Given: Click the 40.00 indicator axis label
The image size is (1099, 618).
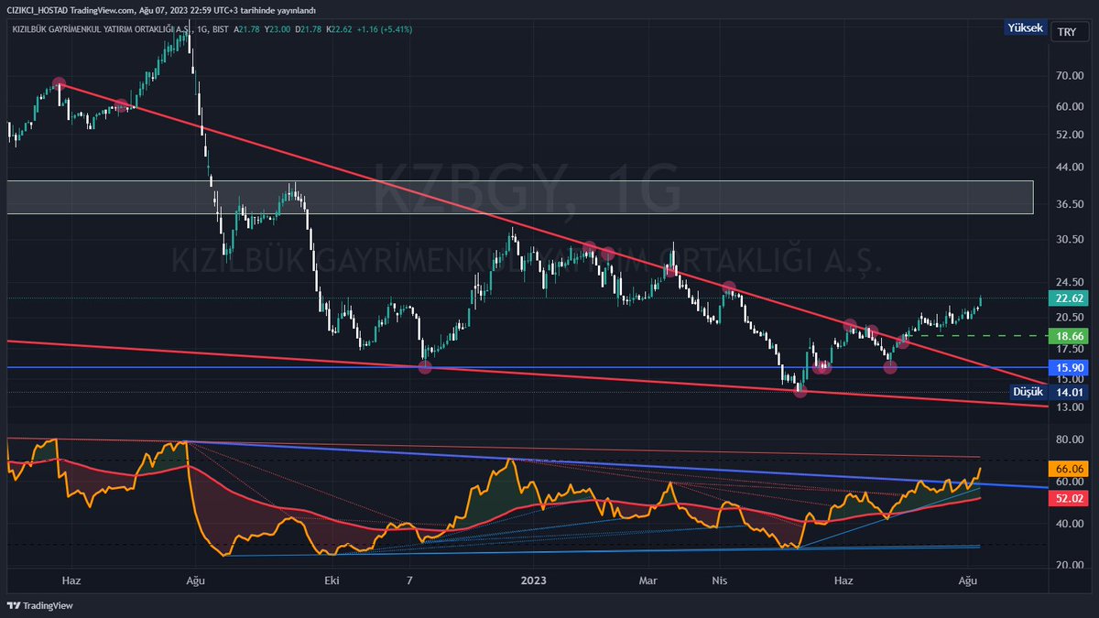Looking at the screenshot, I should [1070, 524].
